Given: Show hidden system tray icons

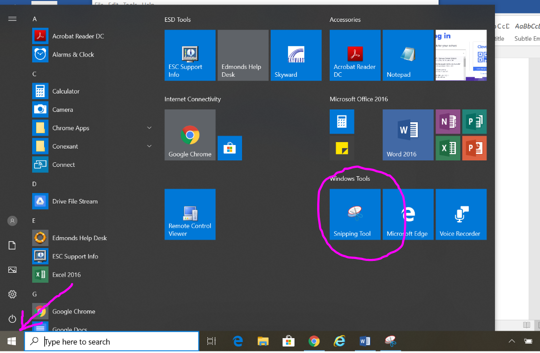Looking at the screenshot, I should 512,341.
